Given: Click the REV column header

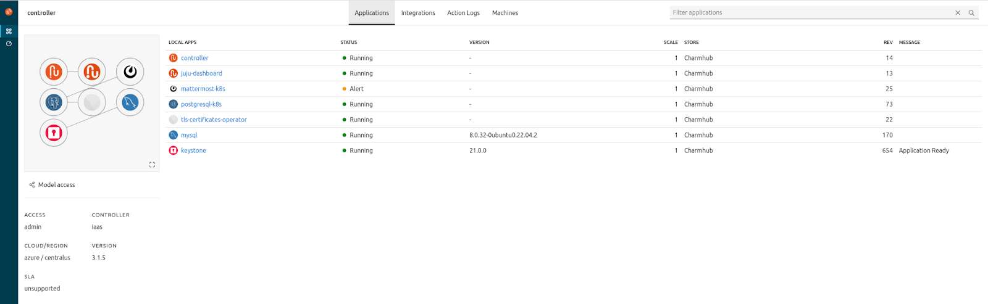Looking at the screenshot, I should 888,43.
